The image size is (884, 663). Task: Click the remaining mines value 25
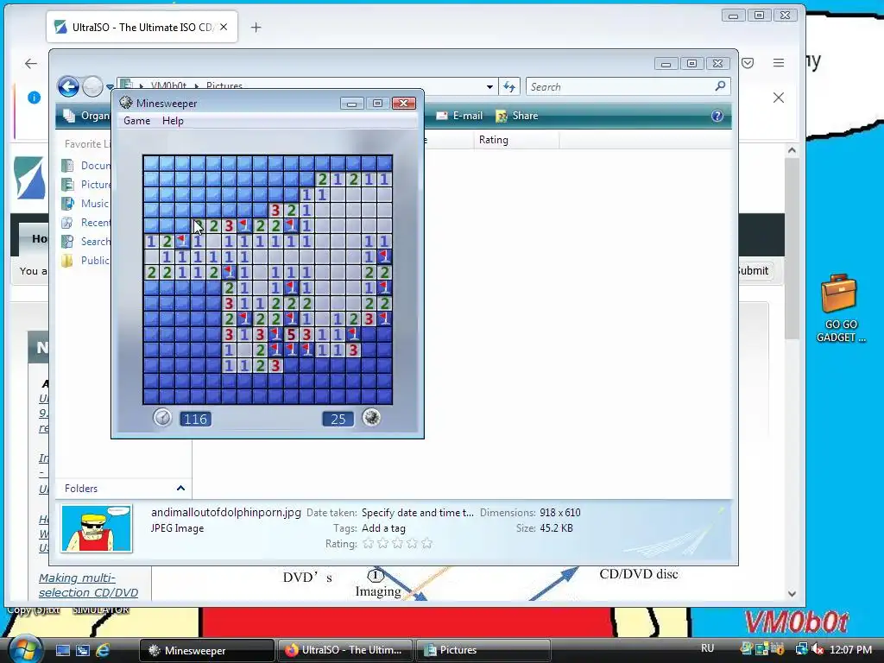[338, 419]
